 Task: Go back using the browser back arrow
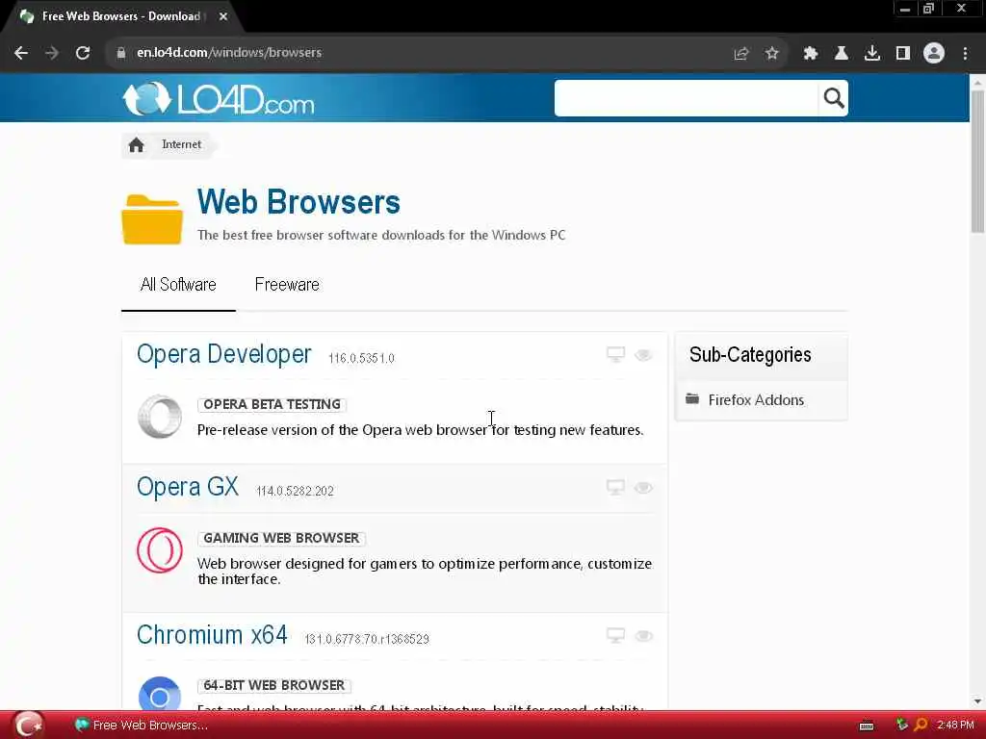[x=21, y=54]
